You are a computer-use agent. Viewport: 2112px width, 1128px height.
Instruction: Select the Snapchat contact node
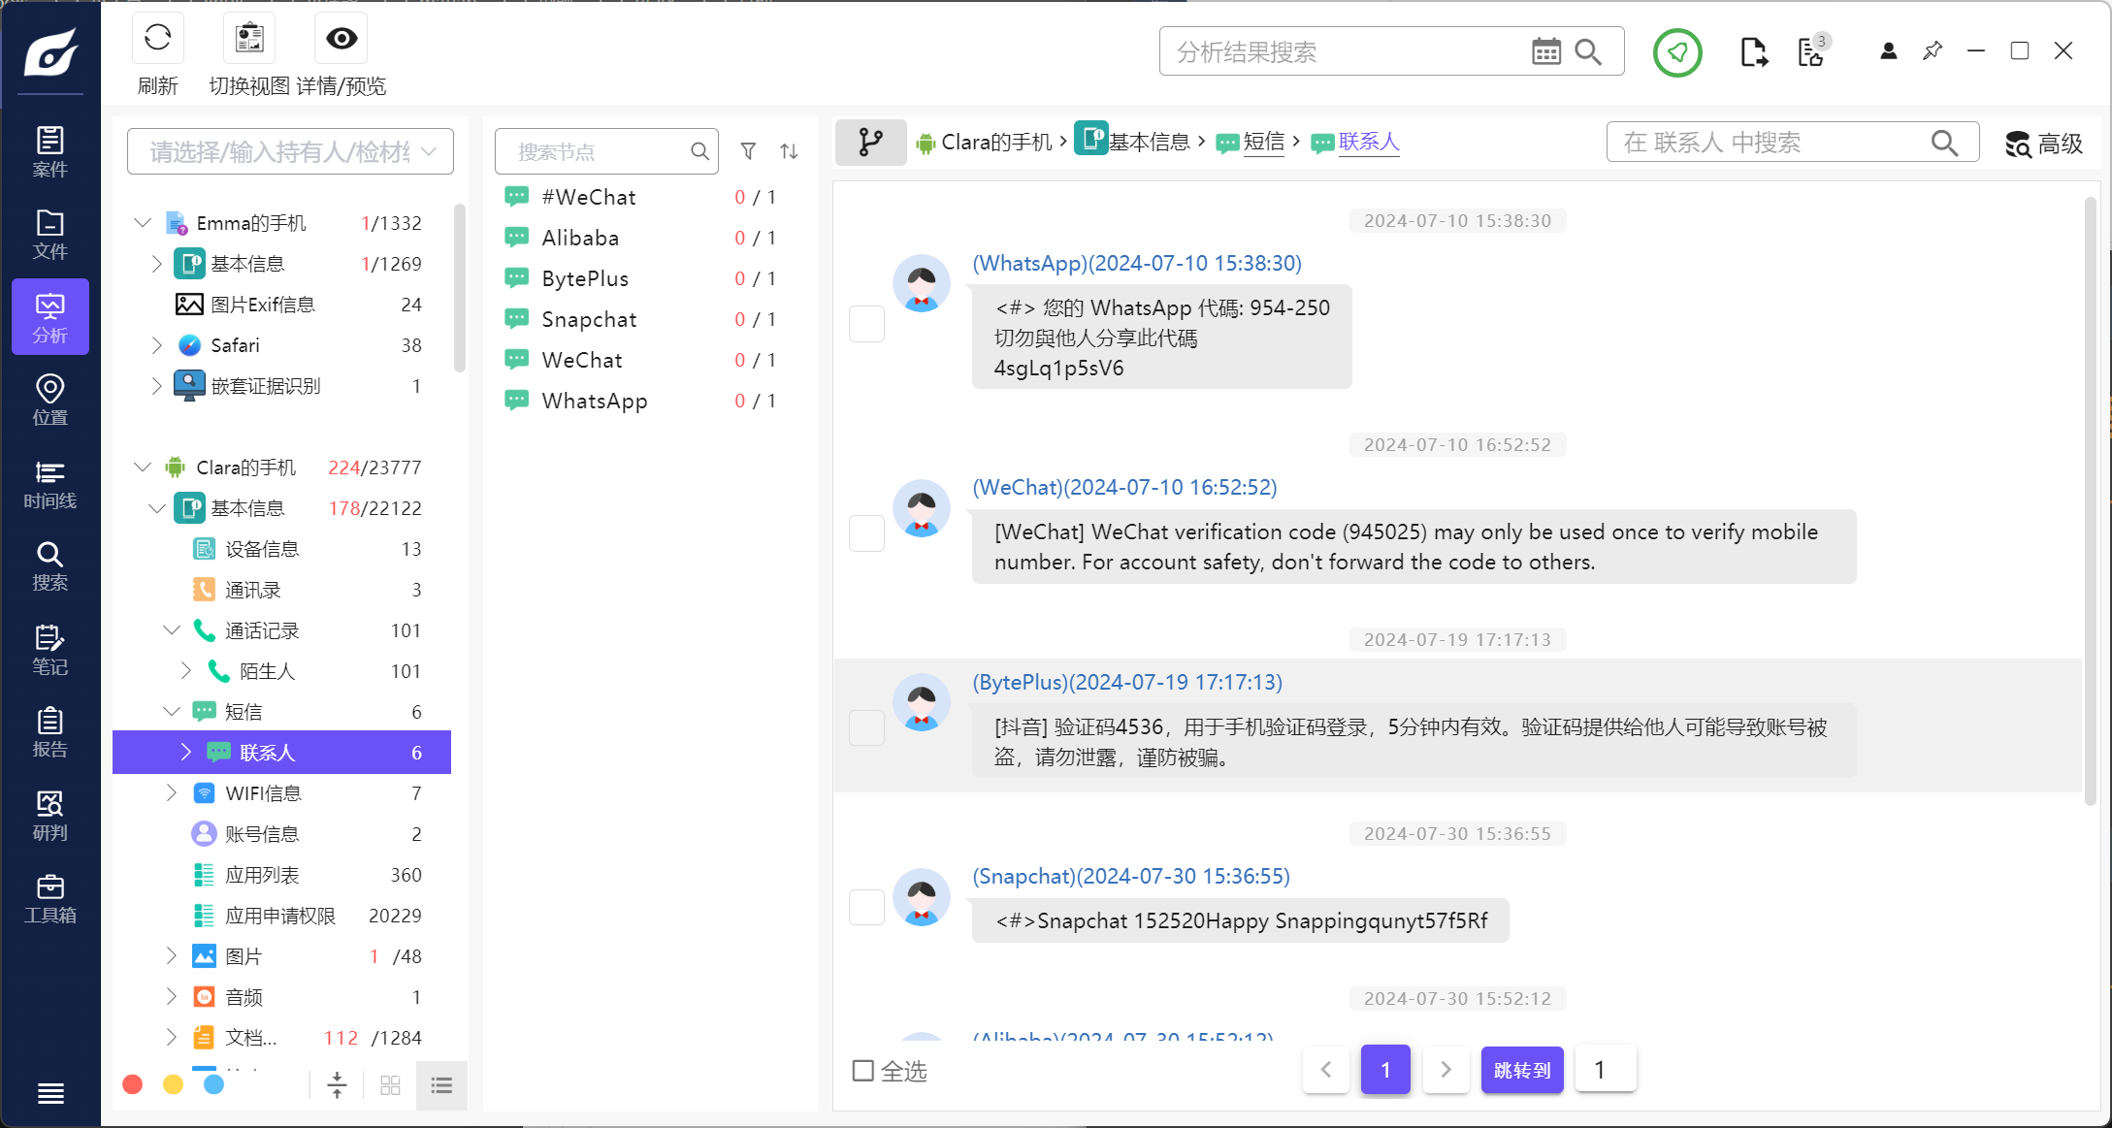pyautogui.click(x=589, y=319)
